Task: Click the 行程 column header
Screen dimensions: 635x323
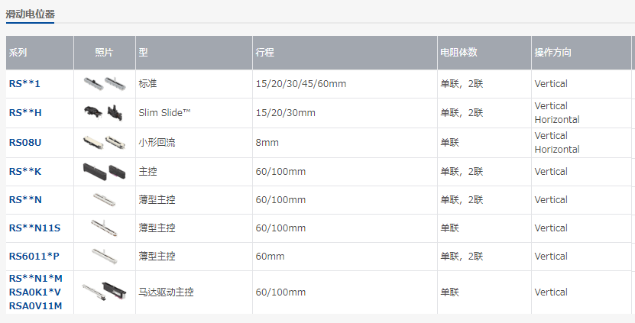Action: click(x=264, y=53)
